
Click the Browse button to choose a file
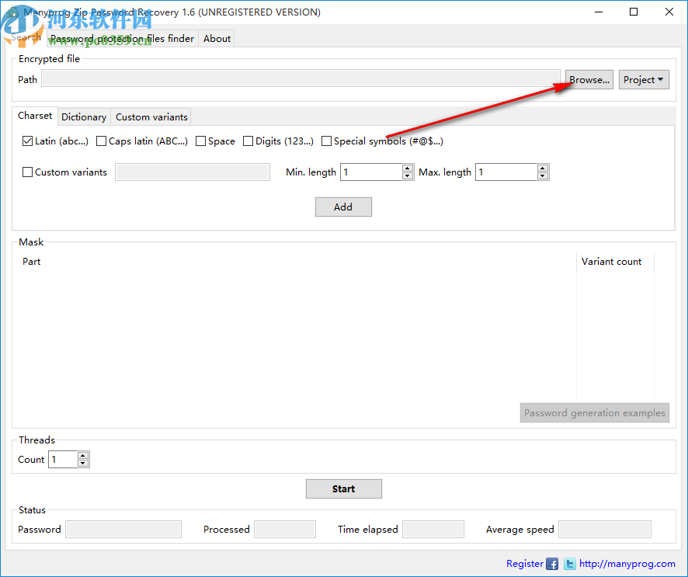click(x=589, y=79)
